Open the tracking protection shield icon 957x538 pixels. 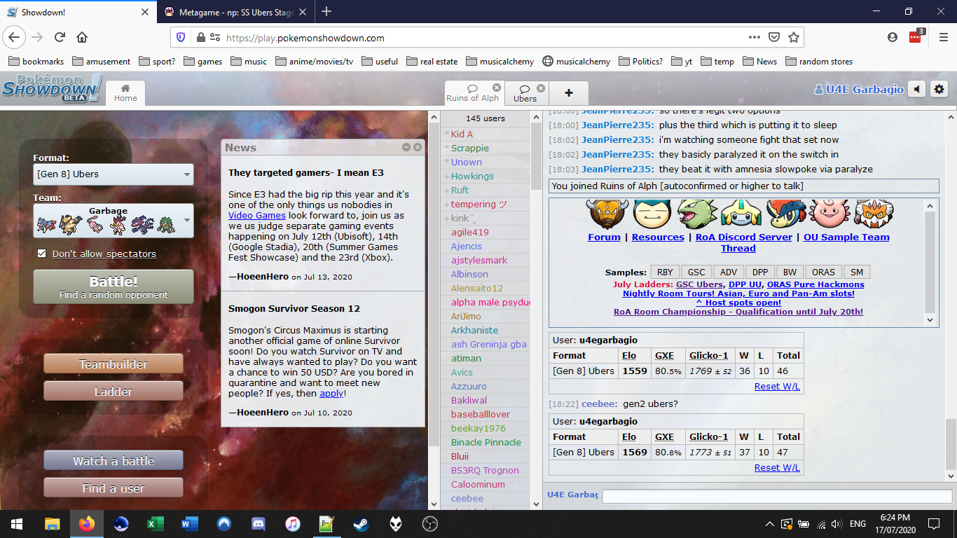coord(181,38)
